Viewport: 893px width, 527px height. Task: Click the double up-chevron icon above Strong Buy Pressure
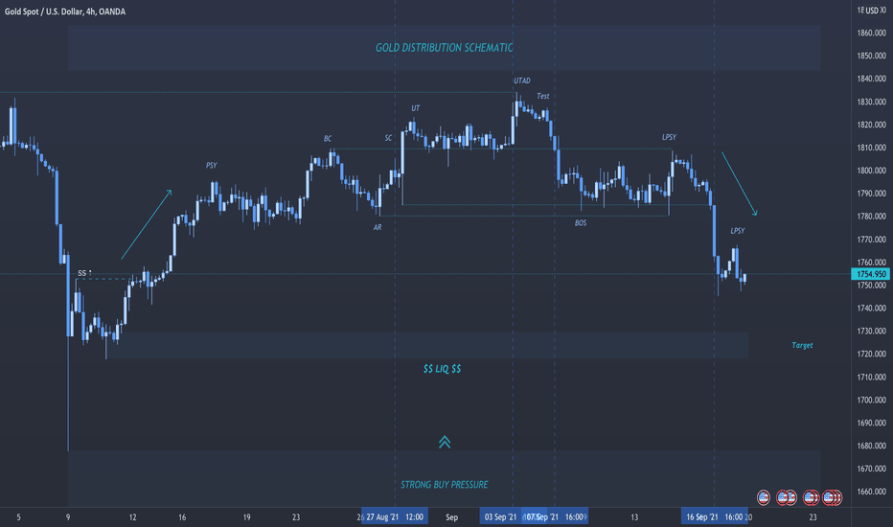click(x=445, y=442)
